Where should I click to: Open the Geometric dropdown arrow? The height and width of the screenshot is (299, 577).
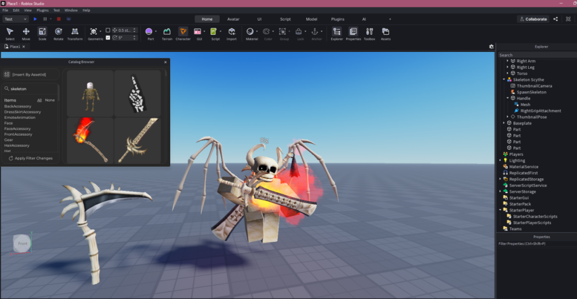tap(100, 32)
